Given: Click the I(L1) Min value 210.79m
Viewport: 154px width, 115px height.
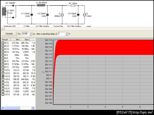Looking at the screenshot, I should click(15, 61).
